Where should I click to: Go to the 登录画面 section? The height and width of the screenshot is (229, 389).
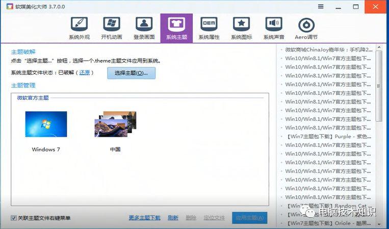point(144,28)
